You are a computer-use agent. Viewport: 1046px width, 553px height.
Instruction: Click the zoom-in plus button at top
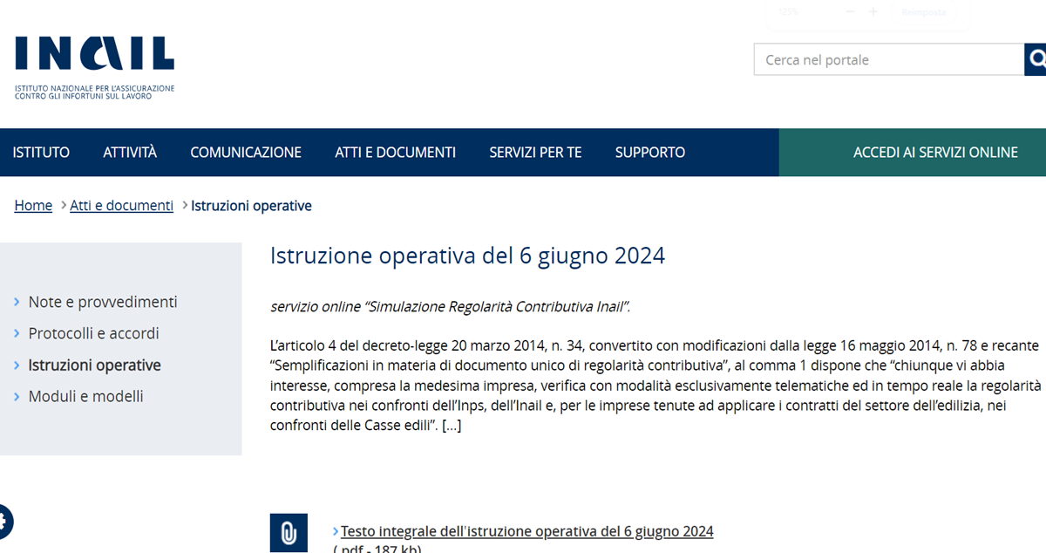[873, 12]
